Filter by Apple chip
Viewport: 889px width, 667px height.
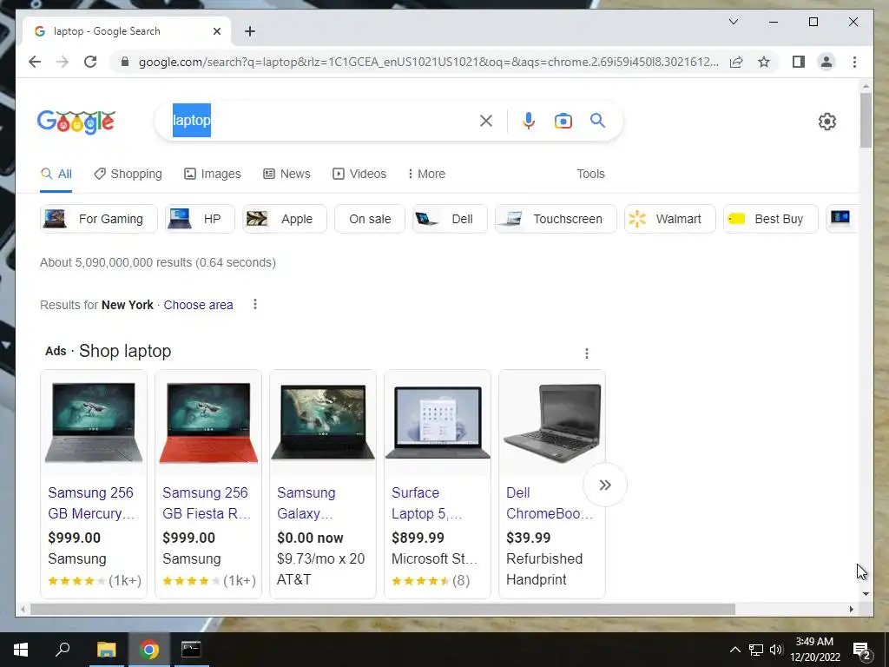tap(285, 219)
